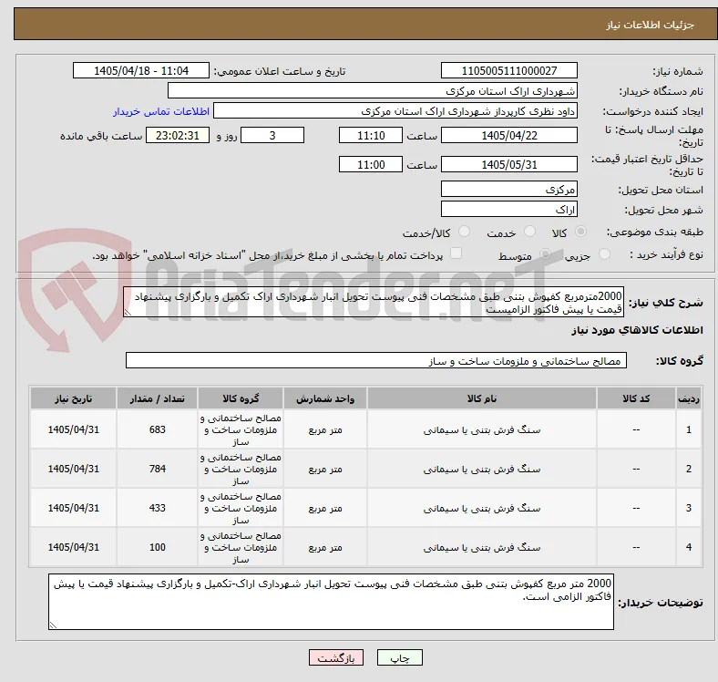The height and width of the screenshot is (682, 718).
Task: Click the شماره نیاز field 1105005111000027
Action: (509, 70)
